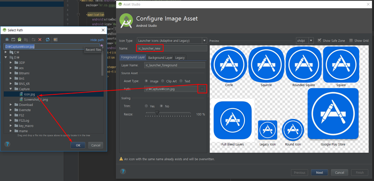374x181 pixels.
Task: Click the Download folder icon
Action: tap(16, 105)
